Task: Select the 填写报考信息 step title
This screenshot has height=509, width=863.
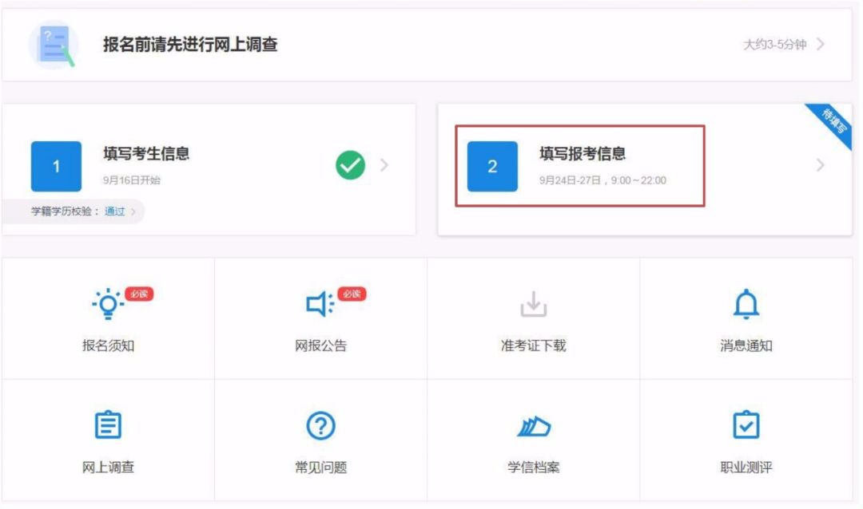Action: (x=582, y=154)
